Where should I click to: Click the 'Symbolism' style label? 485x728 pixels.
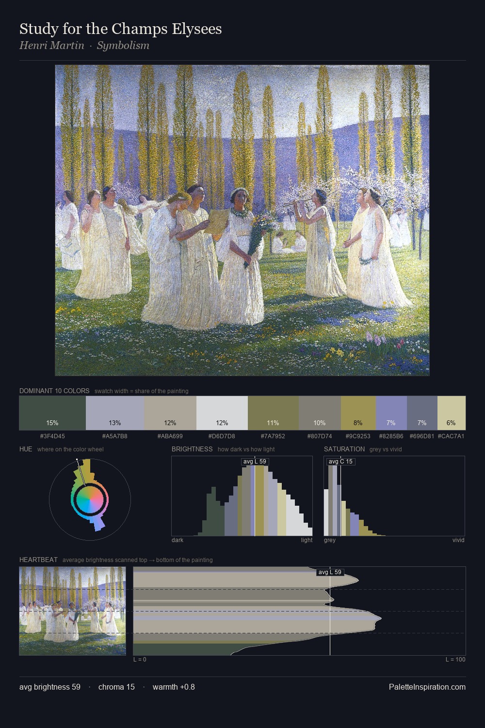123,46
